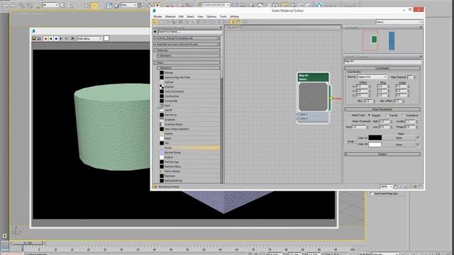Open the RGB Alpha channel dropdown
This screenshot has height=255, width=454.
point(89,38)
